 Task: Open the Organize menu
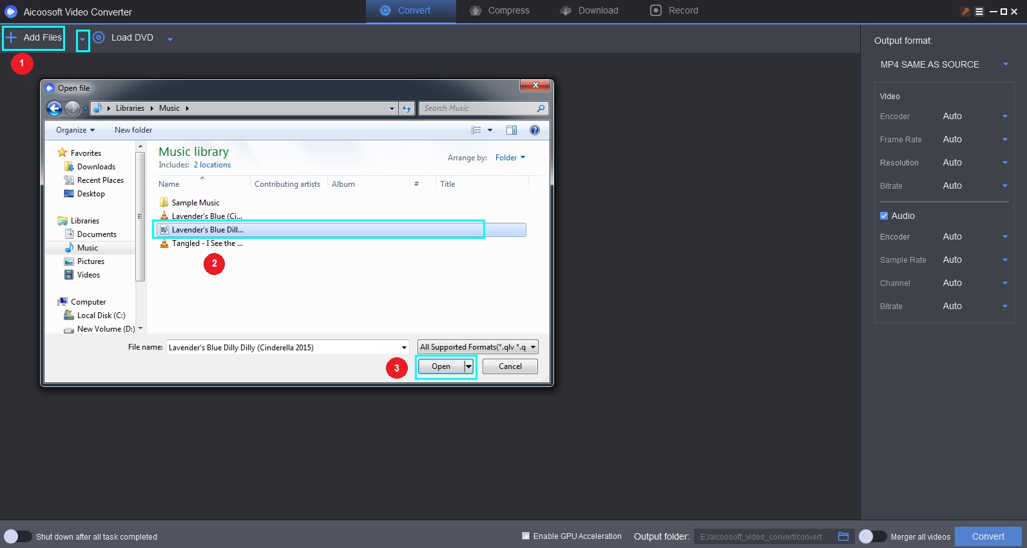point(75,130)
